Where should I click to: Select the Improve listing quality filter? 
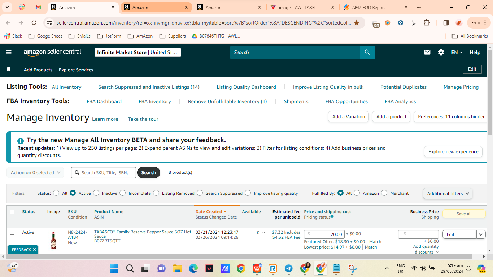[248, 193]
